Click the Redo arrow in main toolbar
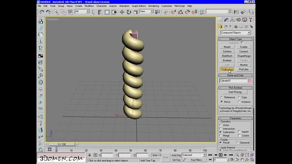The height and width of the screenshot is (164, 292). click(x=48, y=12)
